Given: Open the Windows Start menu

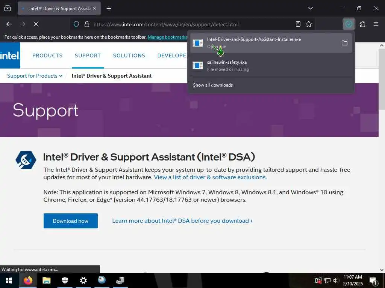Looking at the screenshot, I should click(x=9, y=280).
